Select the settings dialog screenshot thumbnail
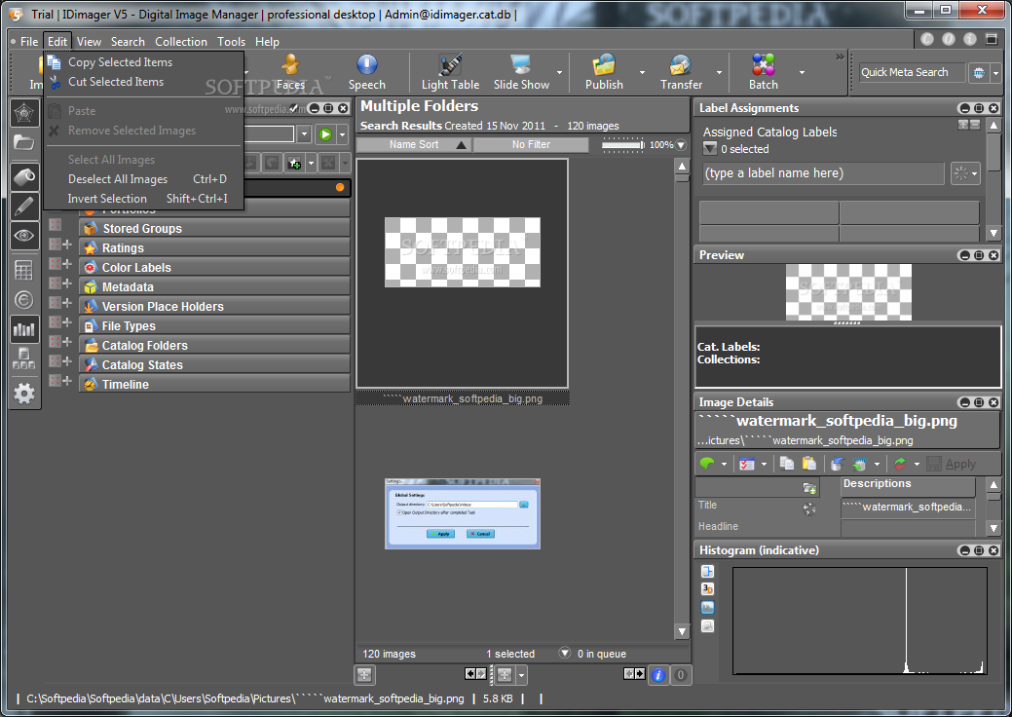The width and height of the screenshot is (1012, 717). (462, 513)
